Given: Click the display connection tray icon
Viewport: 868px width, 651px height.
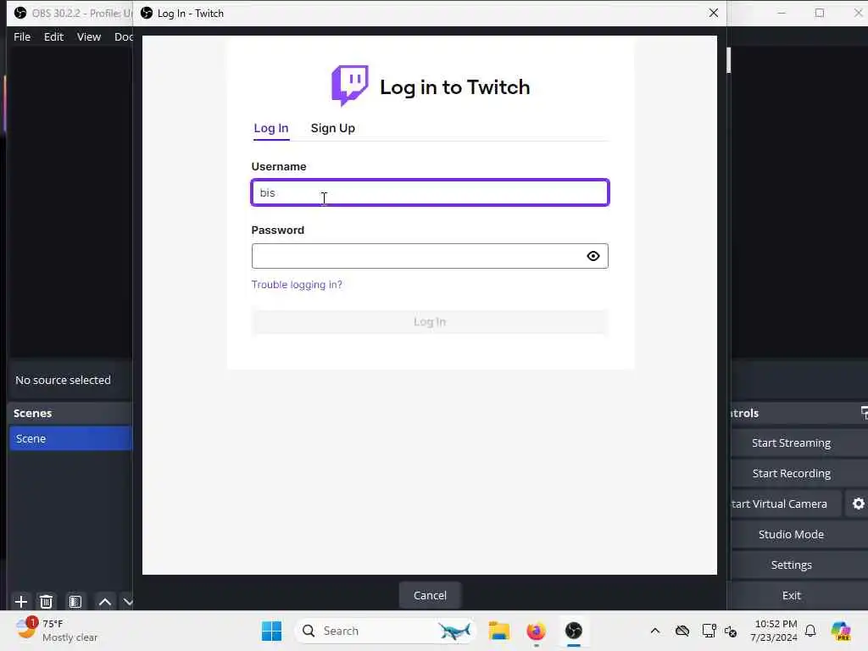Looking at the screenshot, I should [709, 631].
